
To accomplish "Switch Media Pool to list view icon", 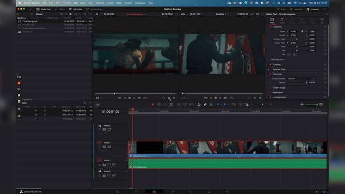I will point(71,14).
